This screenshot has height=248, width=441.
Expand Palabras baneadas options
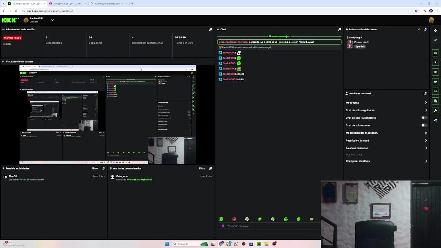(x=426, y=148)
